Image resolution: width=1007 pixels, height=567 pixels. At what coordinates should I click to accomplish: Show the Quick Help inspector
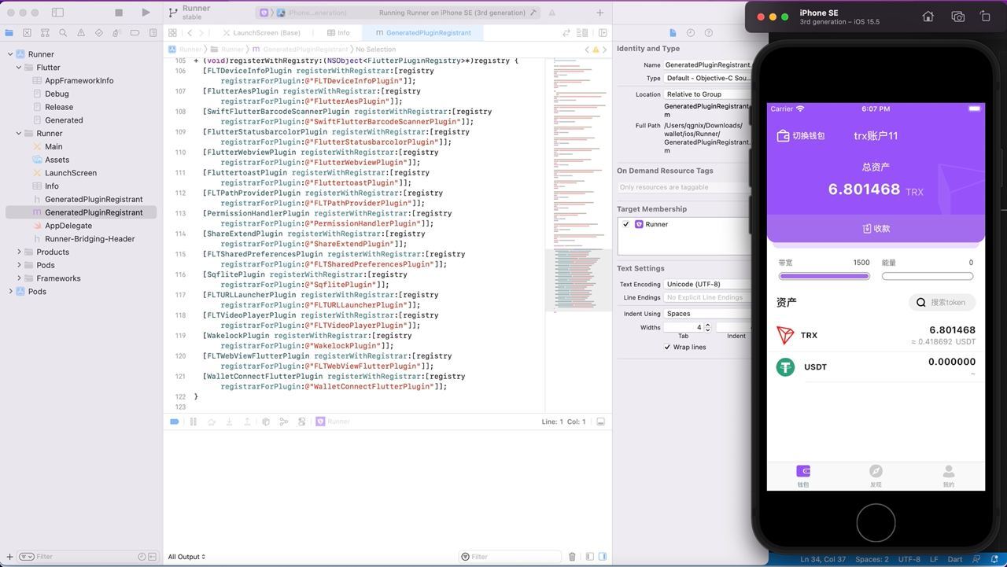709,33
